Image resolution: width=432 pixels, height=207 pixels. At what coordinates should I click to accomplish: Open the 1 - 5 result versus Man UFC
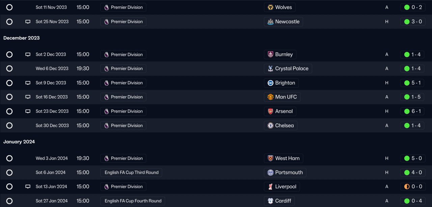(x=413, y=97)
